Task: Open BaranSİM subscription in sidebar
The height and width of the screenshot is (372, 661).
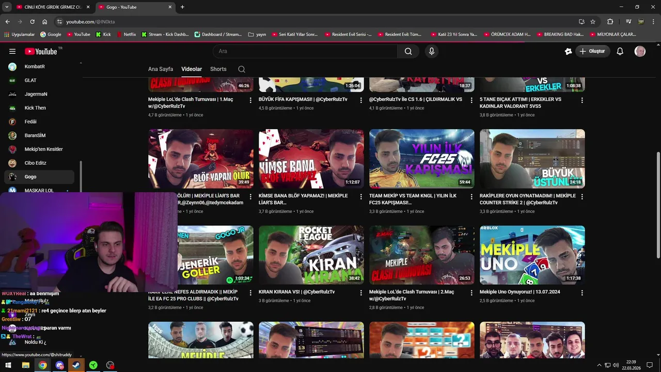Action: [39, 135]
